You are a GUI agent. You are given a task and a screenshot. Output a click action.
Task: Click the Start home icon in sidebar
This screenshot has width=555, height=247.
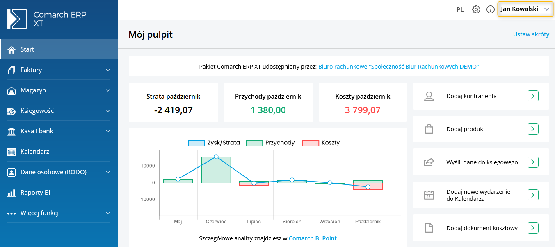11,49
